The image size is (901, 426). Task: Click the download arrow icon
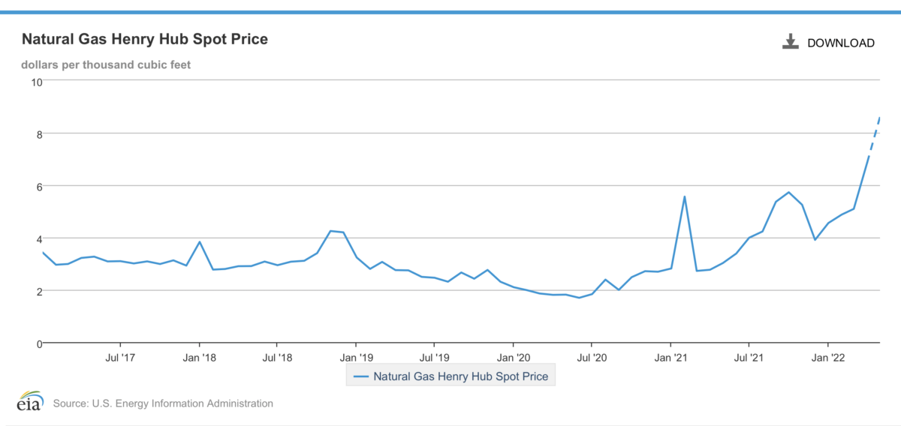point(790,42)
